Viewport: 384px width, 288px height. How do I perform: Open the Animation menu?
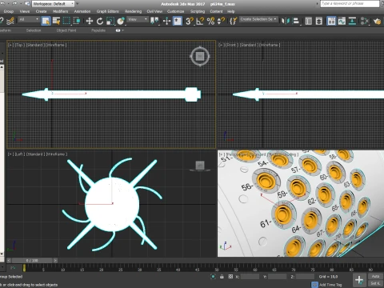click(x=82, y=11)
